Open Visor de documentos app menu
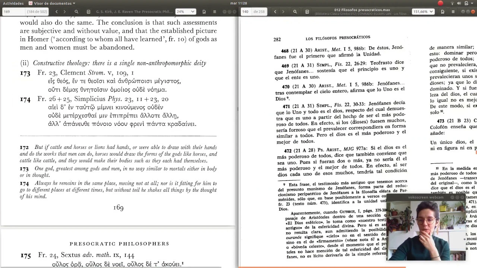 tap(52, 3)
